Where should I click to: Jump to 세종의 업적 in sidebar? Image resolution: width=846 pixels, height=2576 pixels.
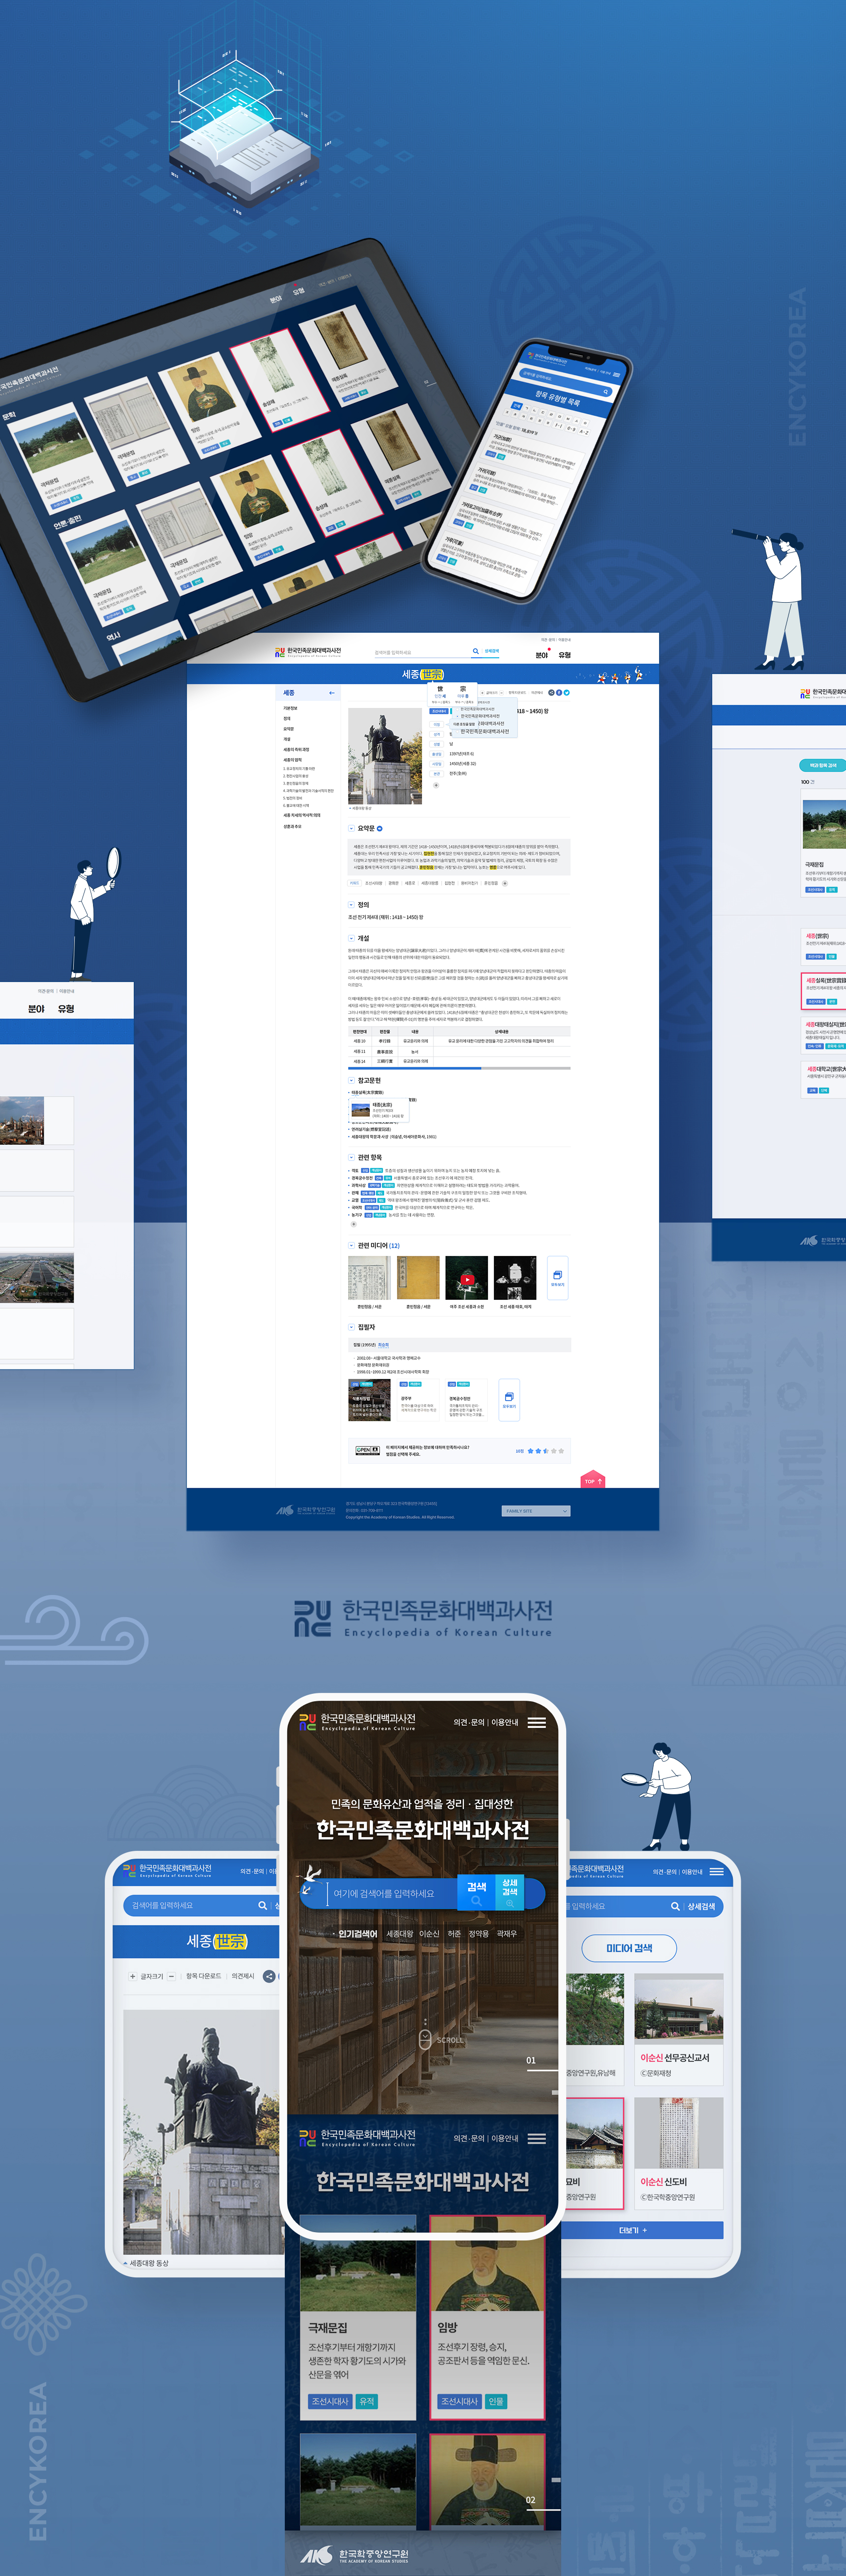[x=292, y=760]
